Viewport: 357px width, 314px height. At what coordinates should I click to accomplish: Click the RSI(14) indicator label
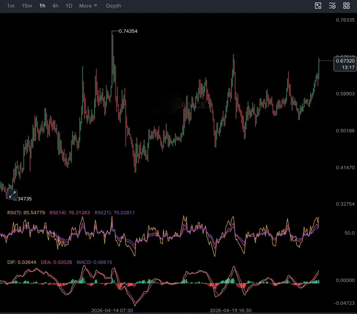pyautogui.click(x=69, y=213)
